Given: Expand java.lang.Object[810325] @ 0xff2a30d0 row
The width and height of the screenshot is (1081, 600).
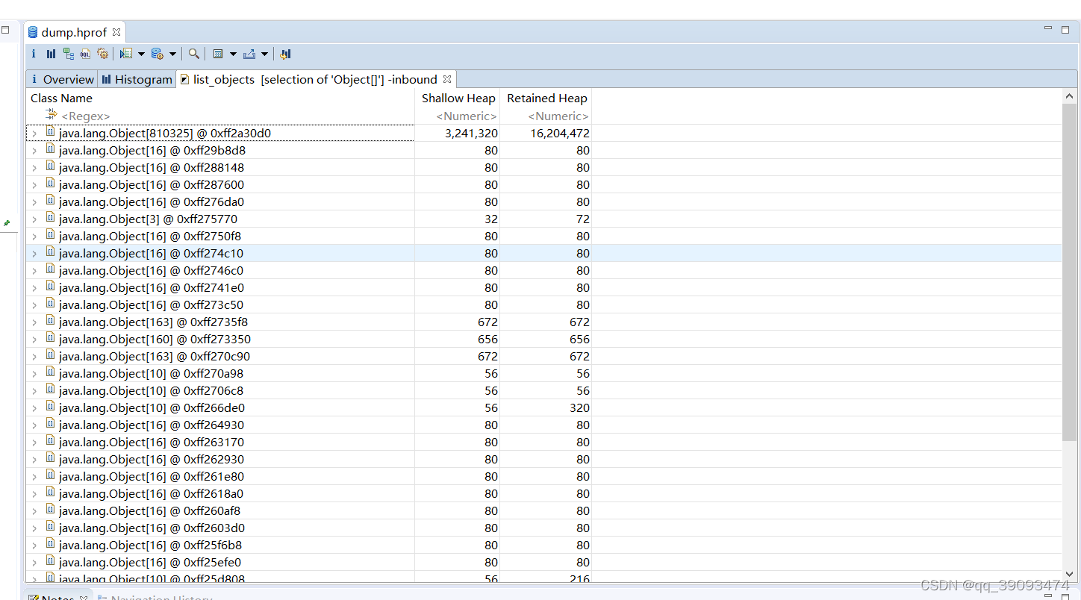Looking at the screenshot, I should (34, 134).
